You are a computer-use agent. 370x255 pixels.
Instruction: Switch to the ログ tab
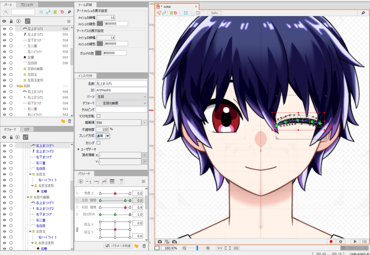point(27,129)
